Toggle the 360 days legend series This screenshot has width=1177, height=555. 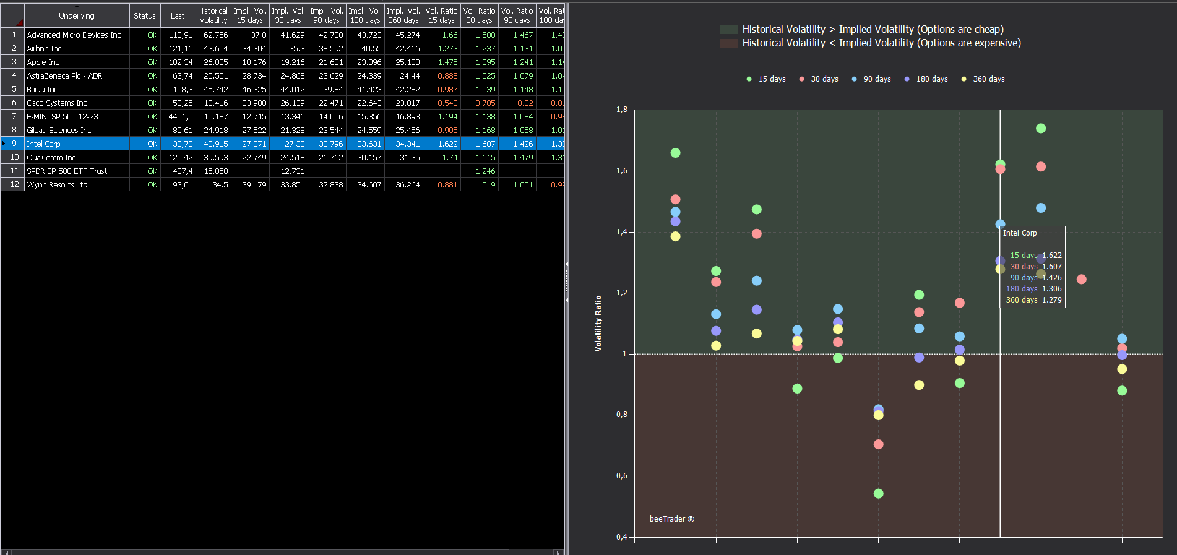(x=983, y=79)
